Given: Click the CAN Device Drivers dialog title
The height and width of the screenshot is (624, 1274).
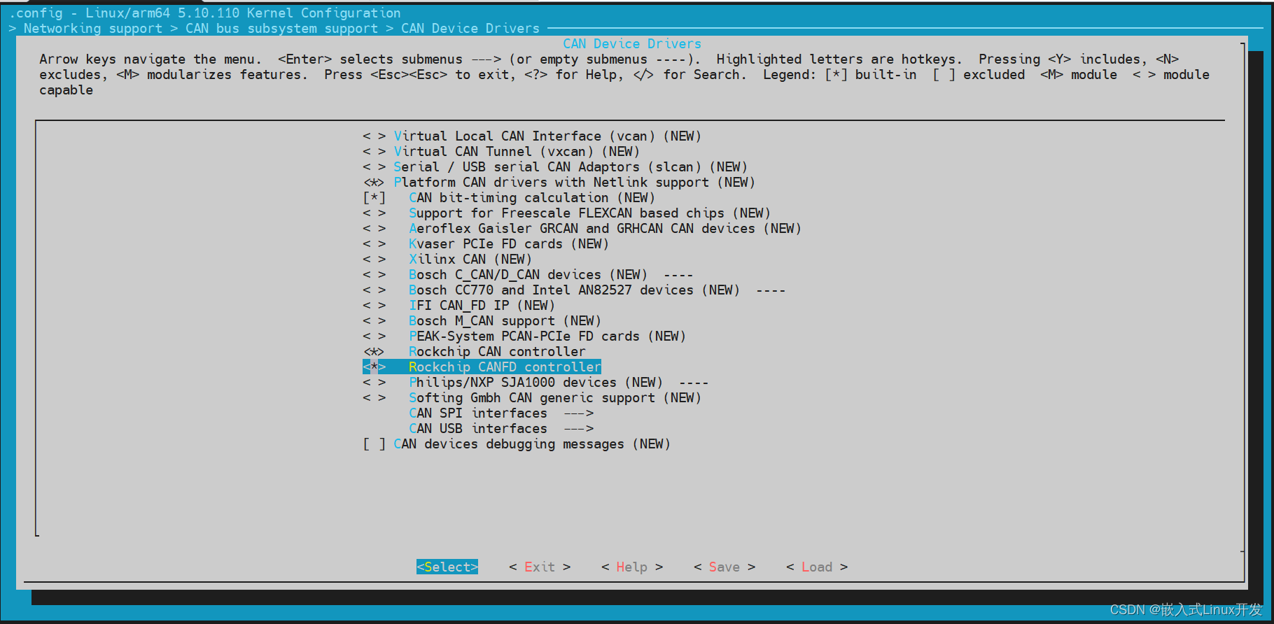Looking at the screenshot, I should point(632,44).
